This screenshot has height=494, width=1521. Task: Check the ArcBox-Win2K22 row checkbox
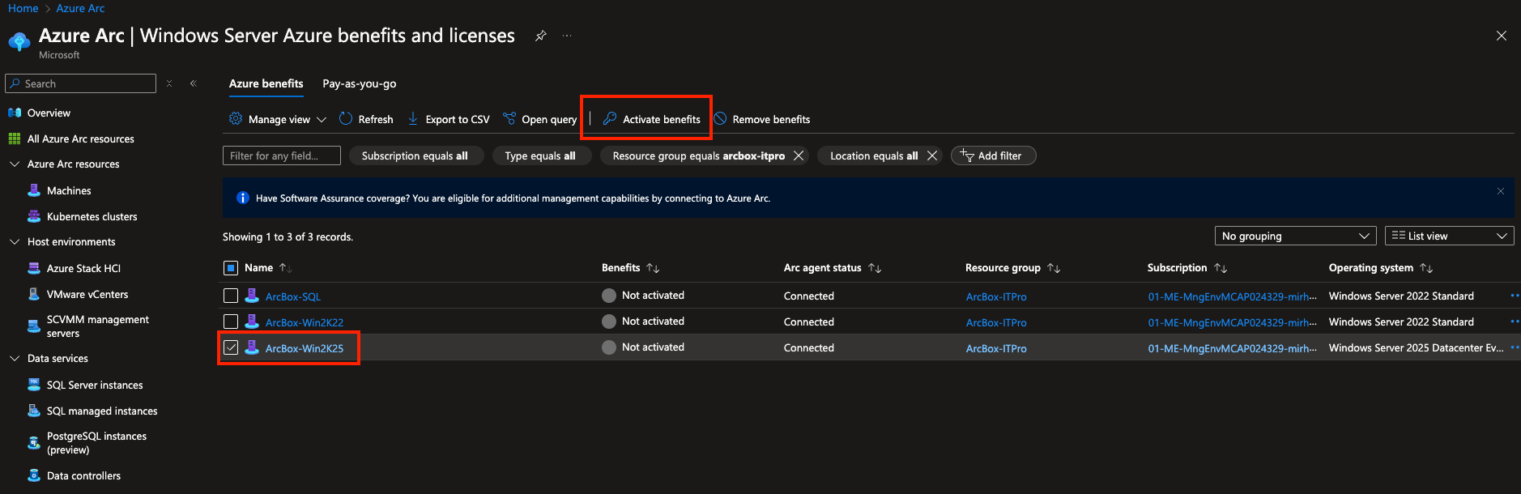coord(231,322)
